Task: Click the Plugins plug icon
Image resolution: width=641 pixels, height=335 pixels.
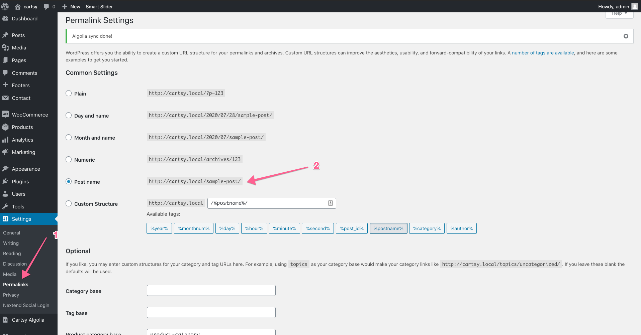Action: click(5, 181)
